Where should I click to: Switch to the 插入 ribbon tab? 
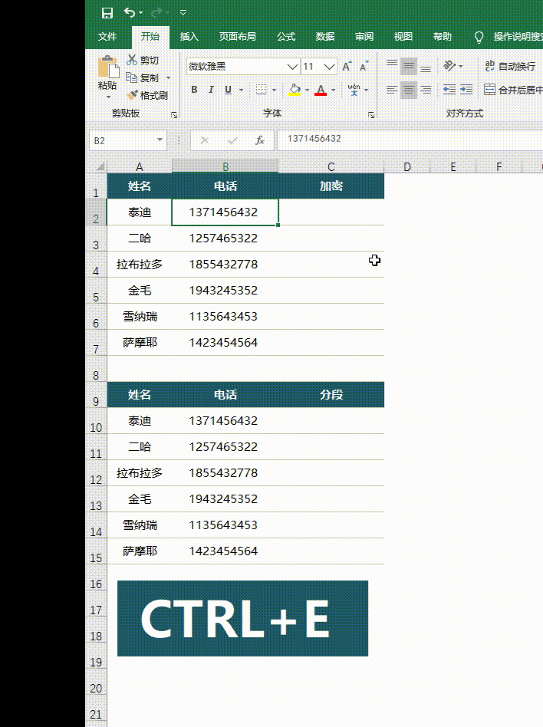pos(189,37)
